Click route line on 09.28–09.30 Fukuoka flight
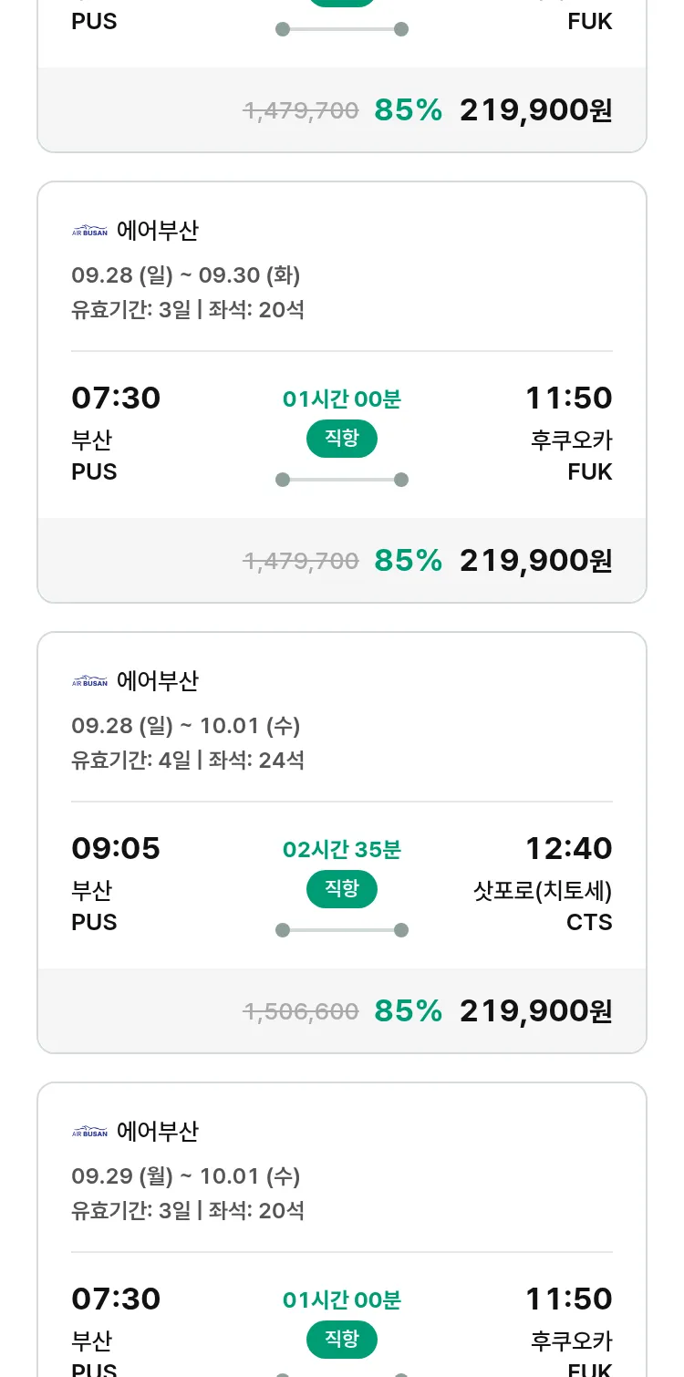Image resolution: width=684 pixels, height=1377 pixels. click(x=342, y=480)
